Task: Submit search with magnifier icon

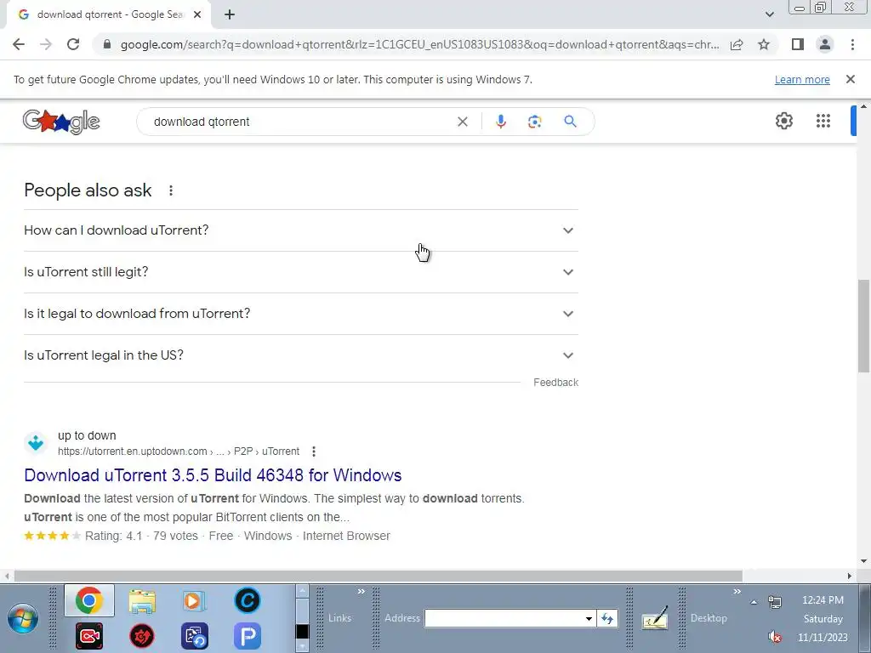Action: (x=570, y=121)
